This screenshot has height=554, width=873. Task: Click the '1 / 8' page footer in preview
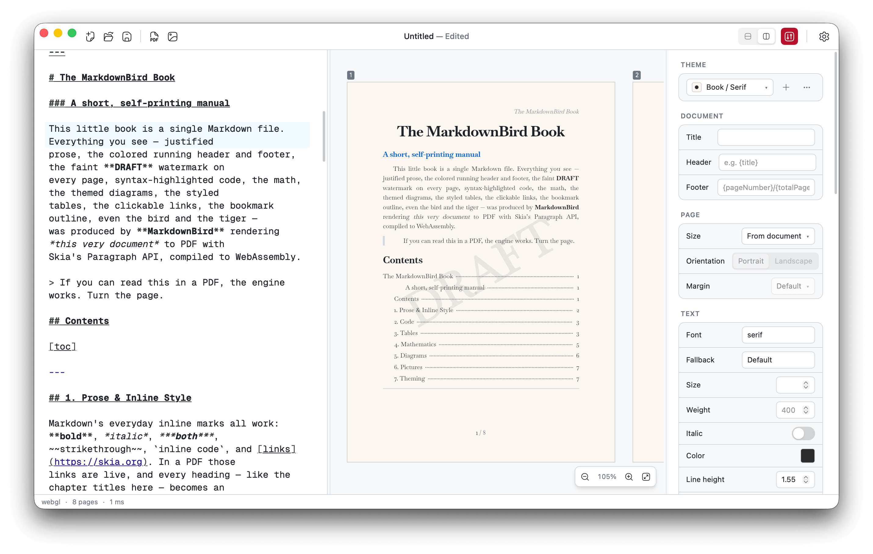pyautogui.click(x=480, y=433)
